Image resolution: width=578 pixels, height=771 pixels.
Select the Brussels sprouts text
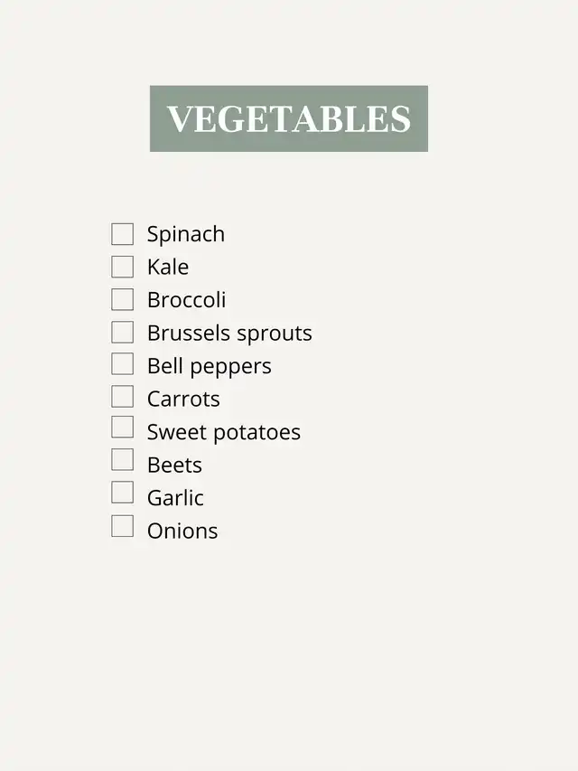point(229,334)
